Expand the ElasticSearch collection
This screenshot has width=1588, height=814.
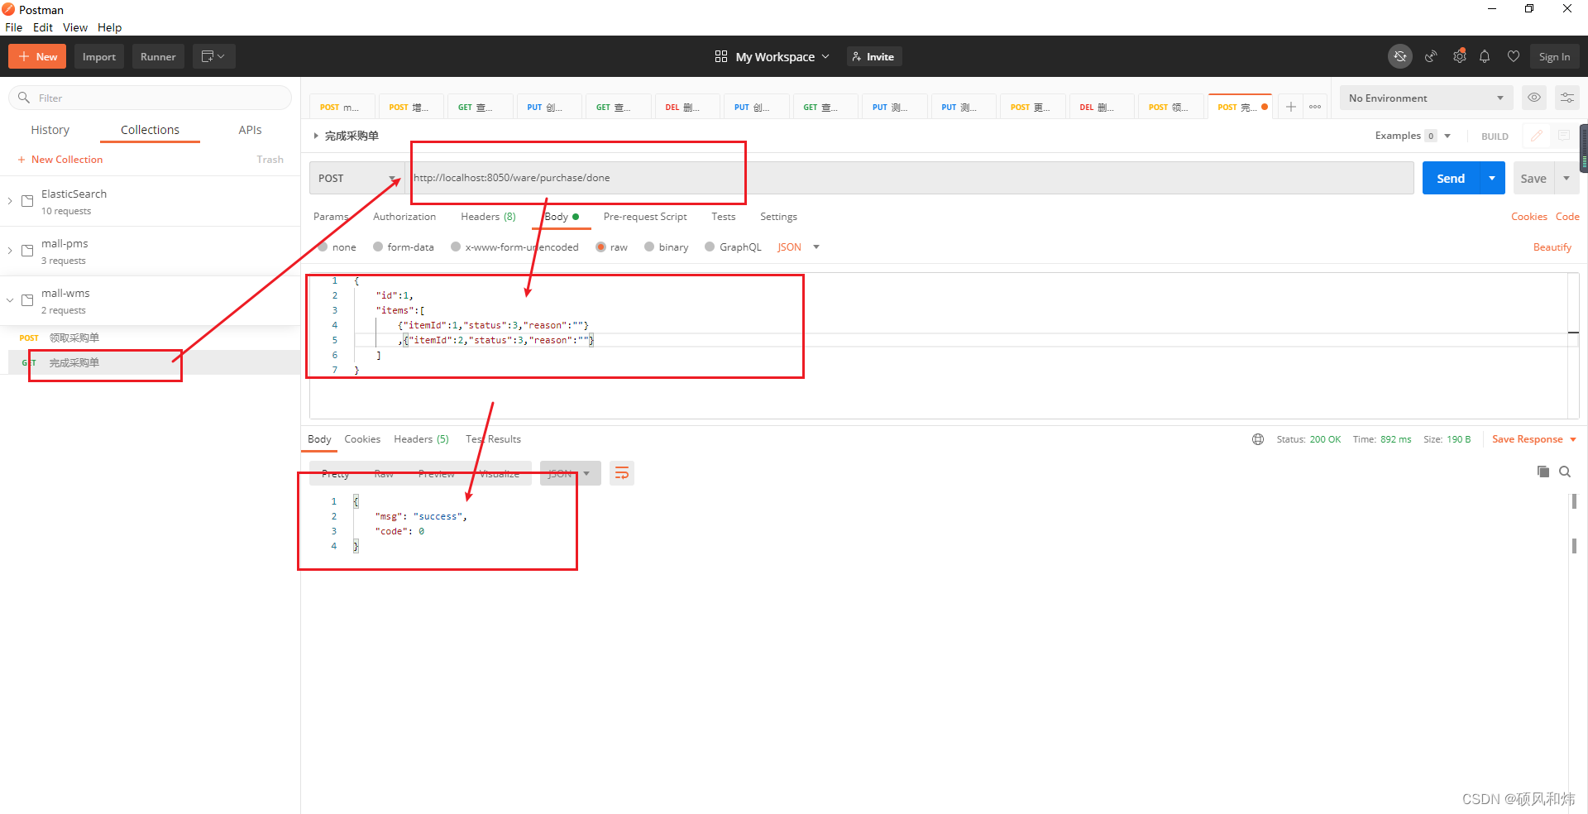tap(10, 201)
